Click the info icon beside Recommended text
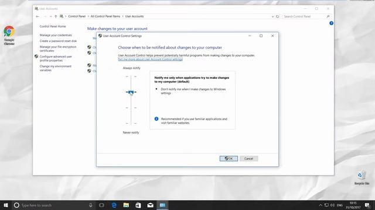 pyautogui.click(x=156, y=119)
